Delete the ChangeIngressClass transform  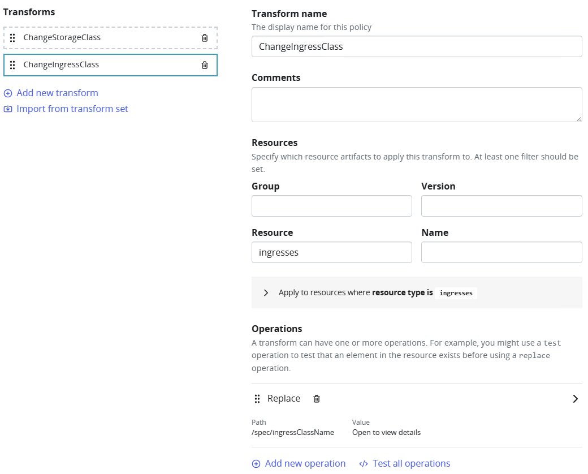[x=205, y=65]
